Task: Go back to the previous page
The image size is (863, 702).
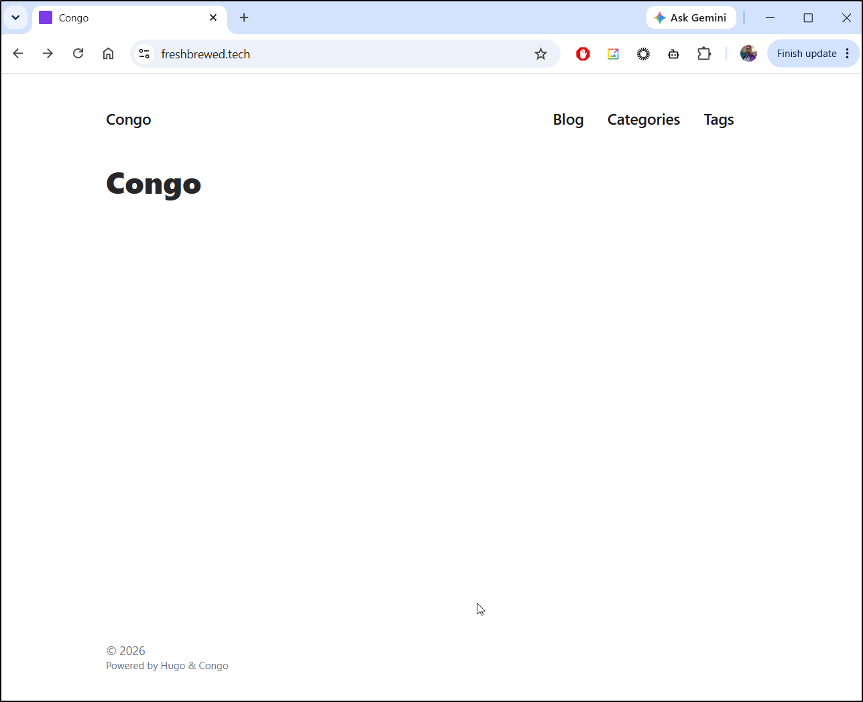Action: [x=18, y=54]
